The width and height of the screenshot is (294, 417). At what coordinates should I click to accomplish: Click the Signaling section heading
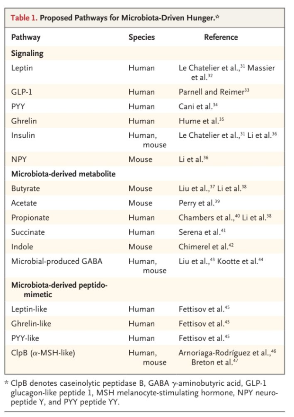[x=27, y=53]
